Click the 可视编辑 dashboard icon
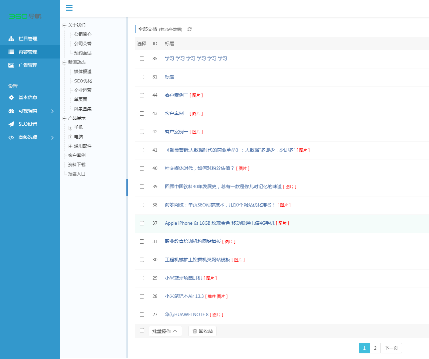Viewport: 429px width, 359px height. tap(11, 111)
